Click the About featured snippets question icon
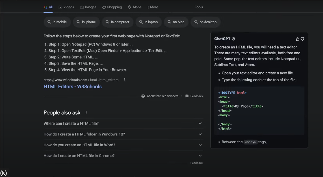The width and height of the screenshot is (323, 177). tap(143, 96)
